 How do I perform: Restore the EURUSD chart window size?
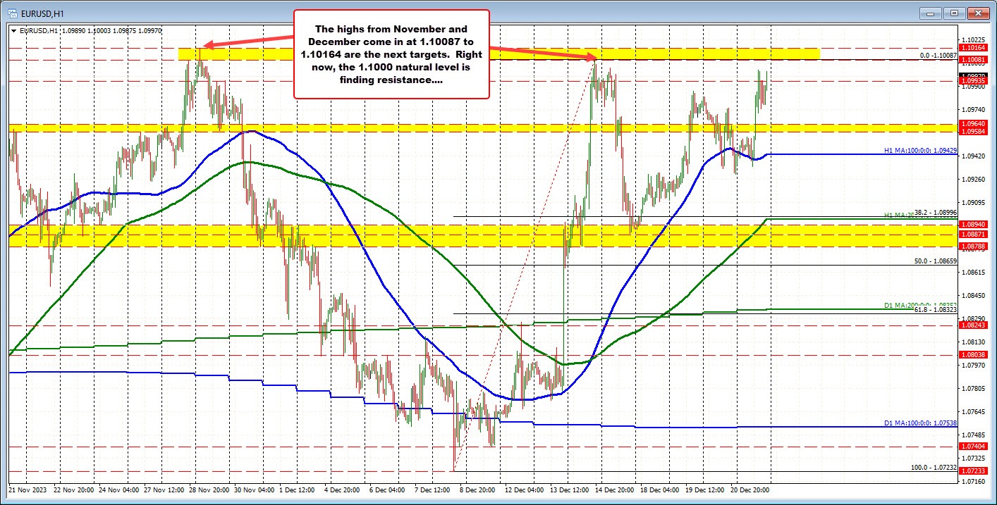(954, 12)
